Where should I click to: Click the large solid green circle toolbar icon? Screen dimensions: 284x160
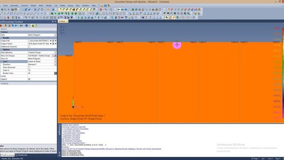[76, 13]
